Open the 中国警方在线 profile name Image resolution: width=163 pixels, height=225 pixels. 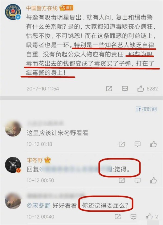[x=42, y=8]
